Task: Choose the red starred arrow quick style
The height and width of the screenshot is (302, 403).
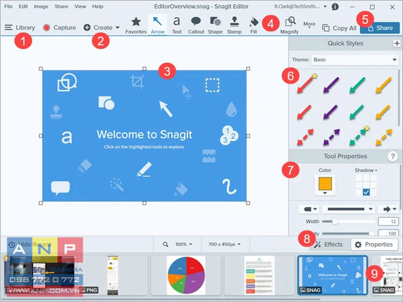Action: pyautogui.click(x=306, y=84)
